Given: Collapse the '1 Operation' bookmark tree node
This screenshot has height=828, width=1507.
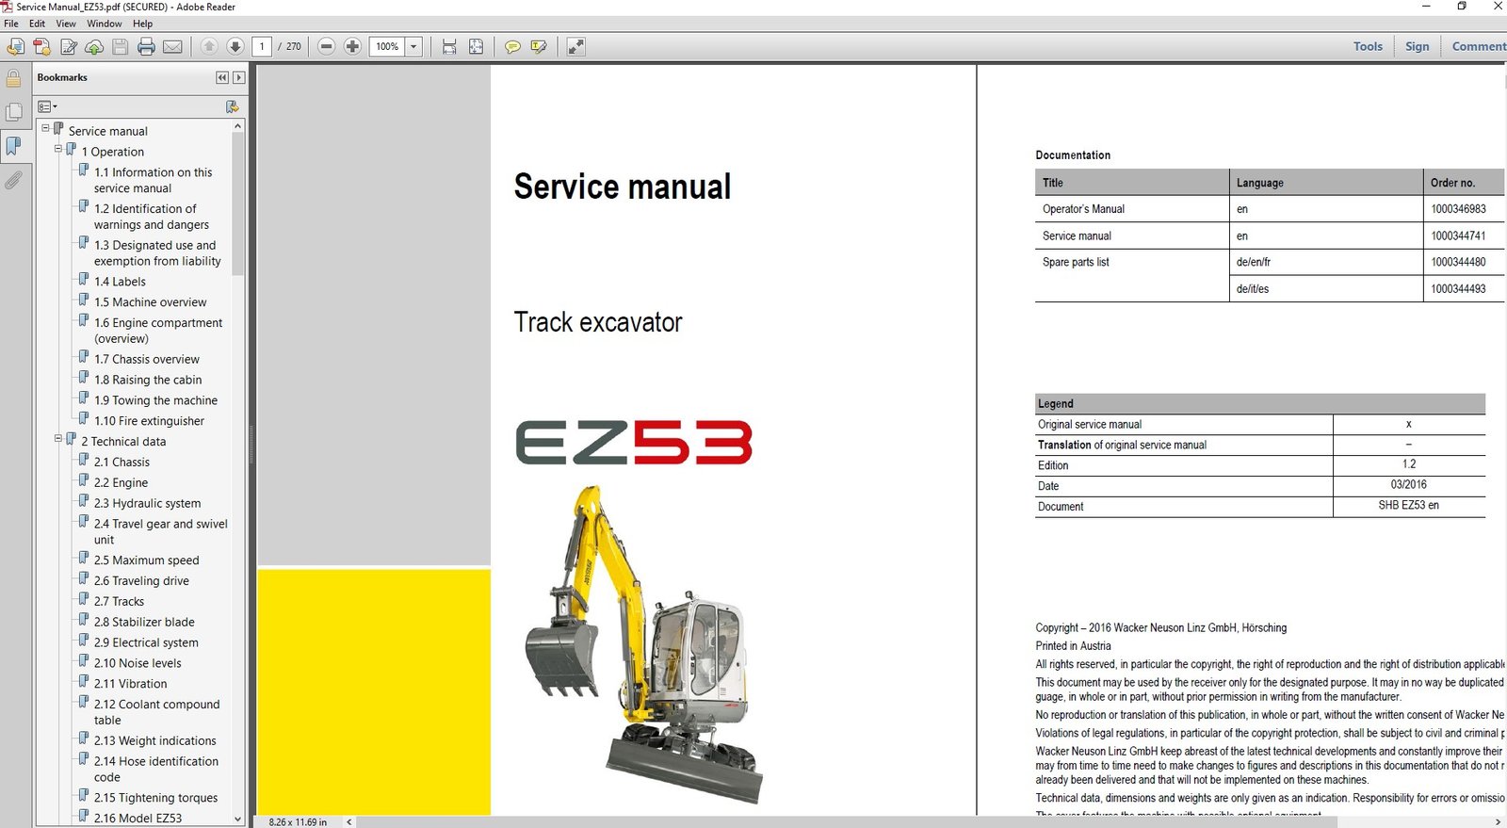Looking at the screenshot, I should click(58, 150).
